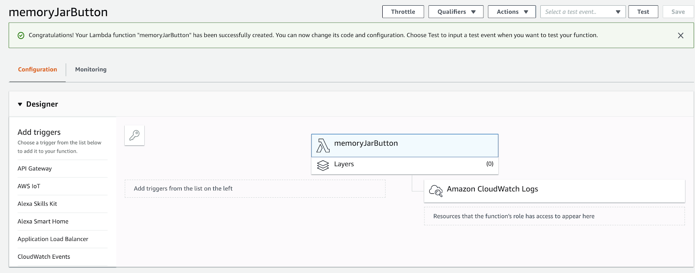Switch to the Monitoring tab
The image size is (695, 273).
tap(91, 70)
